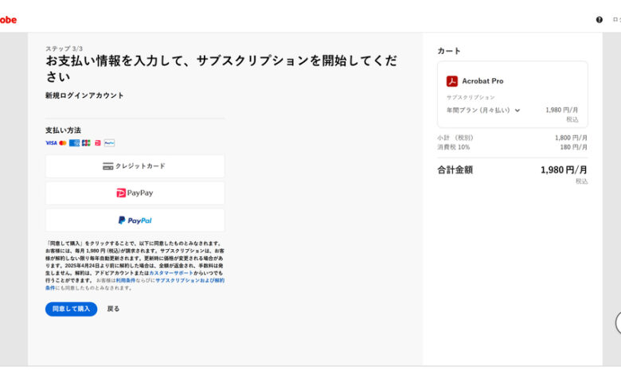Click the Adobe logo in header
Viewport: 621px width, 374px height.
click(7, 19)
